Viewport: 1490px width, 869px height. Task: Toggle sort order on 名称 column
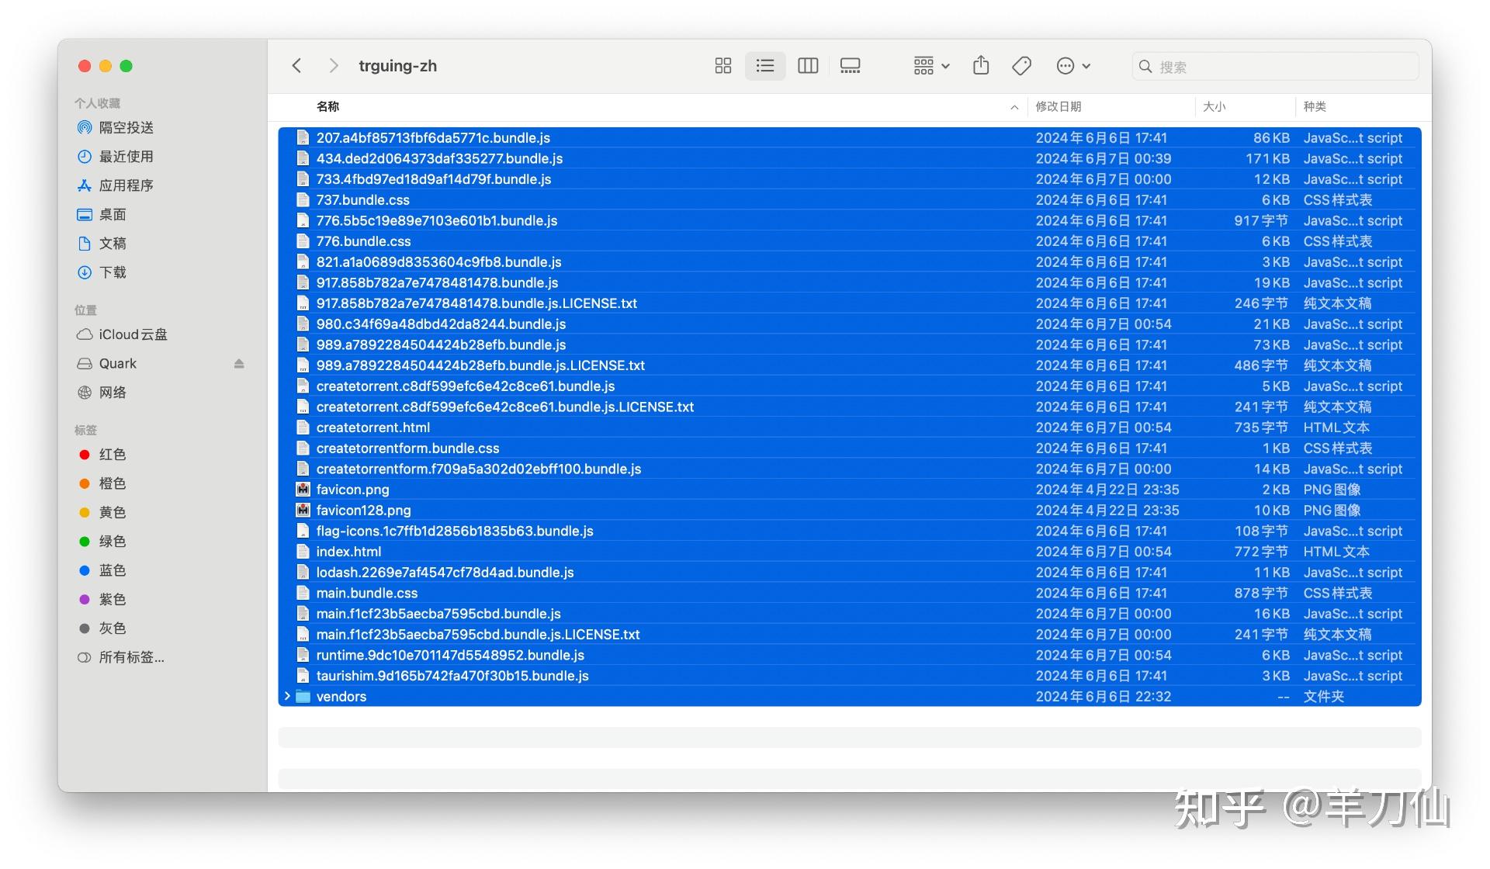[x=328, y=106]
